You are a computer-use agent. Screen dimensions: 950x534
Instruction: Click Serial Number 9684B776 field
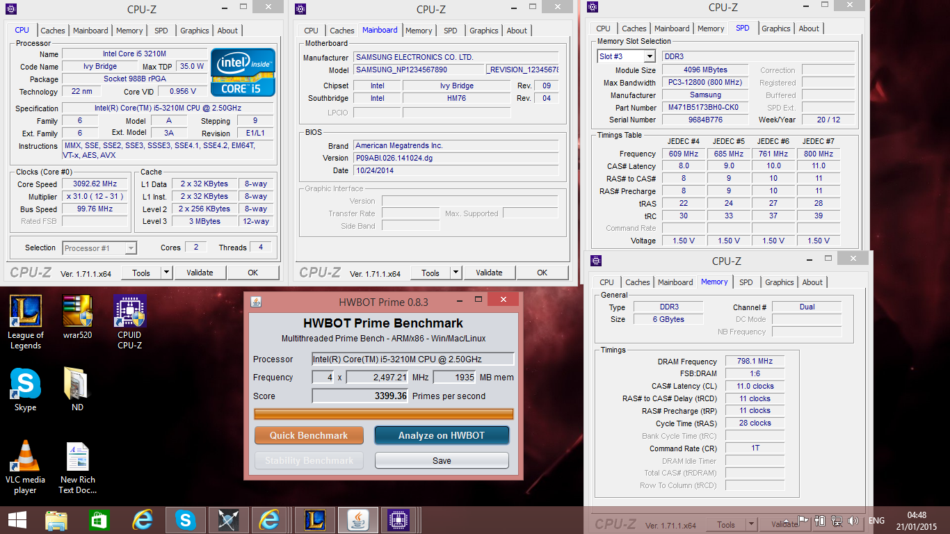pyautogui.click(x=705, y=120)
